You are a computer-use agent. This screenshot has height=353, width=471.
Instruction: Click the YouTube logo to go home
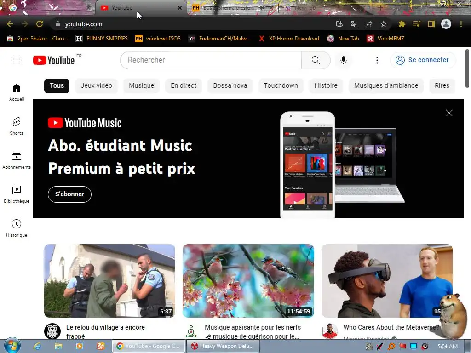pos(54,60)
